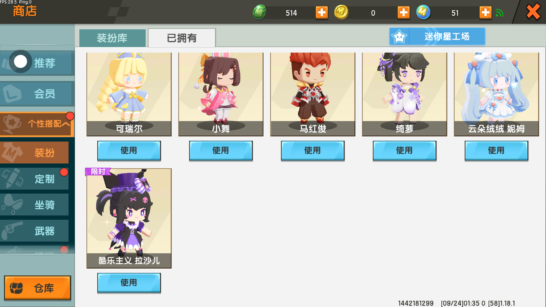
Task: Select the 已拥有 owned tab
Action: tap(182, 38)
